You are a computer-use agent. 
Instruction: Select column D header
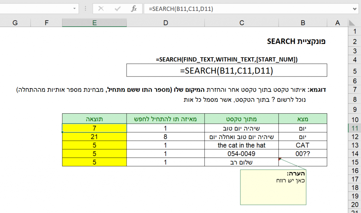pos(166,23)
